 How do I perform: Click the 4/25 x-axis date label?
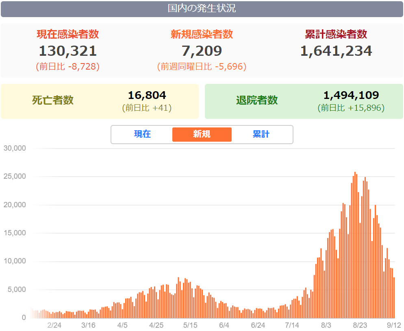click(156, 325)
